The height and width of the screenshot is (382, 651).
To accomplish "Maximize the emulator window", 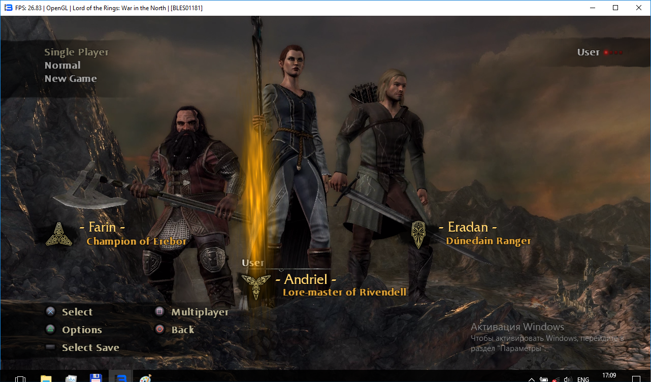I will click(x=615, y=8).
